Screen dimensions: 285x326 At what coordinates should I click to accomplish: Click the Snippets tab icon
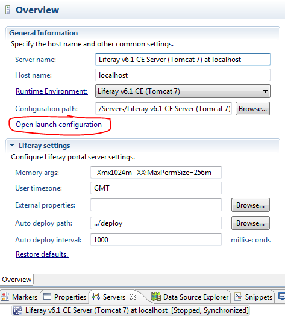point(238,297)
